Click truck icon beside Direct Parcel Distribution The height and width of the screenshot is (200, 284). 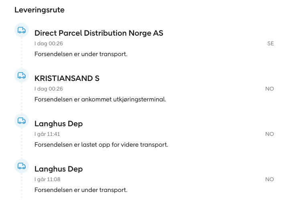(x=22, y=30)
